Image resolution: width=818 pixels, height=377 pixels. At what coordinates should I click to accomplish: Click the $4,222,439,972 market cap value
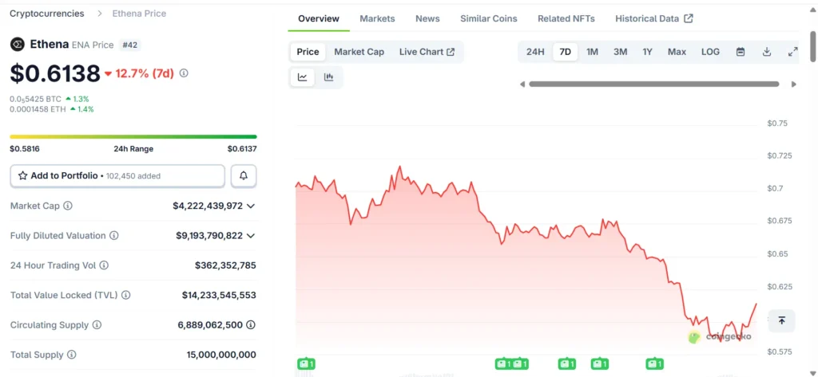(208, 206)
